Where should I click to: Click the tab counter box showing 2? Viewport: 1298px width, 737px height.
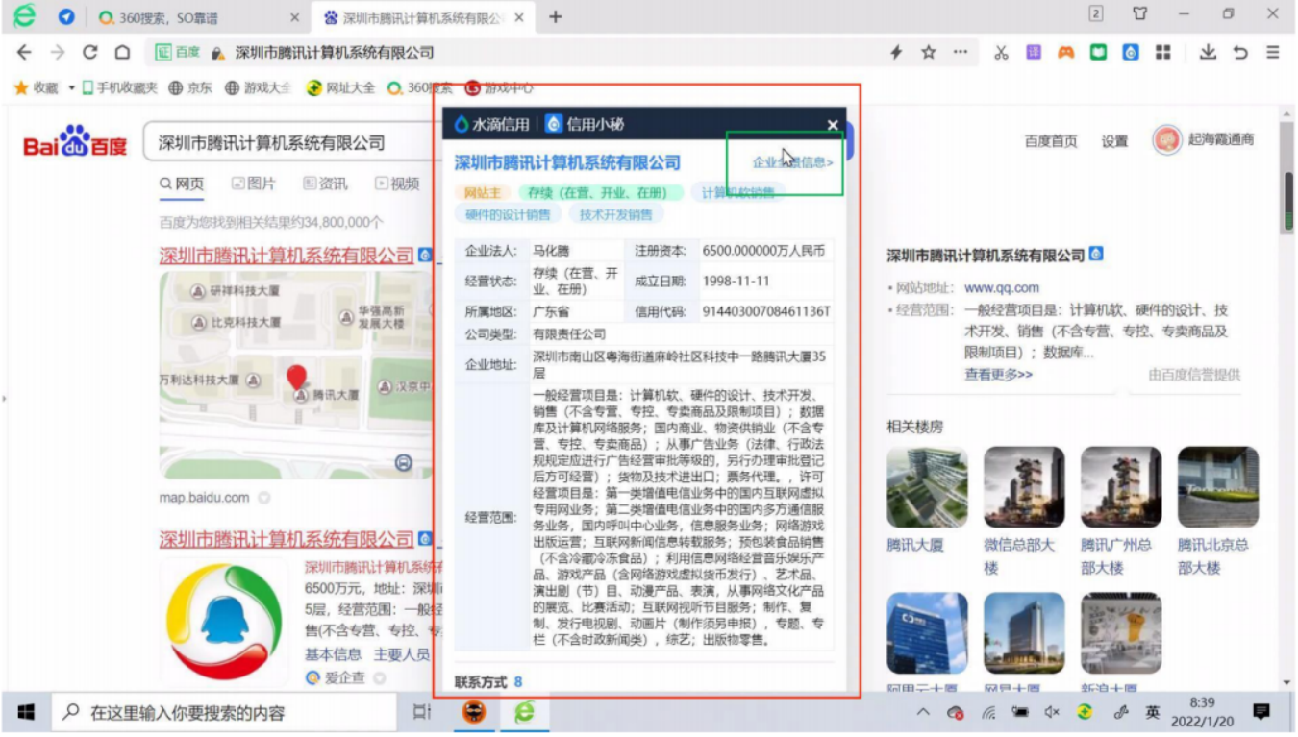point(1096,13)
